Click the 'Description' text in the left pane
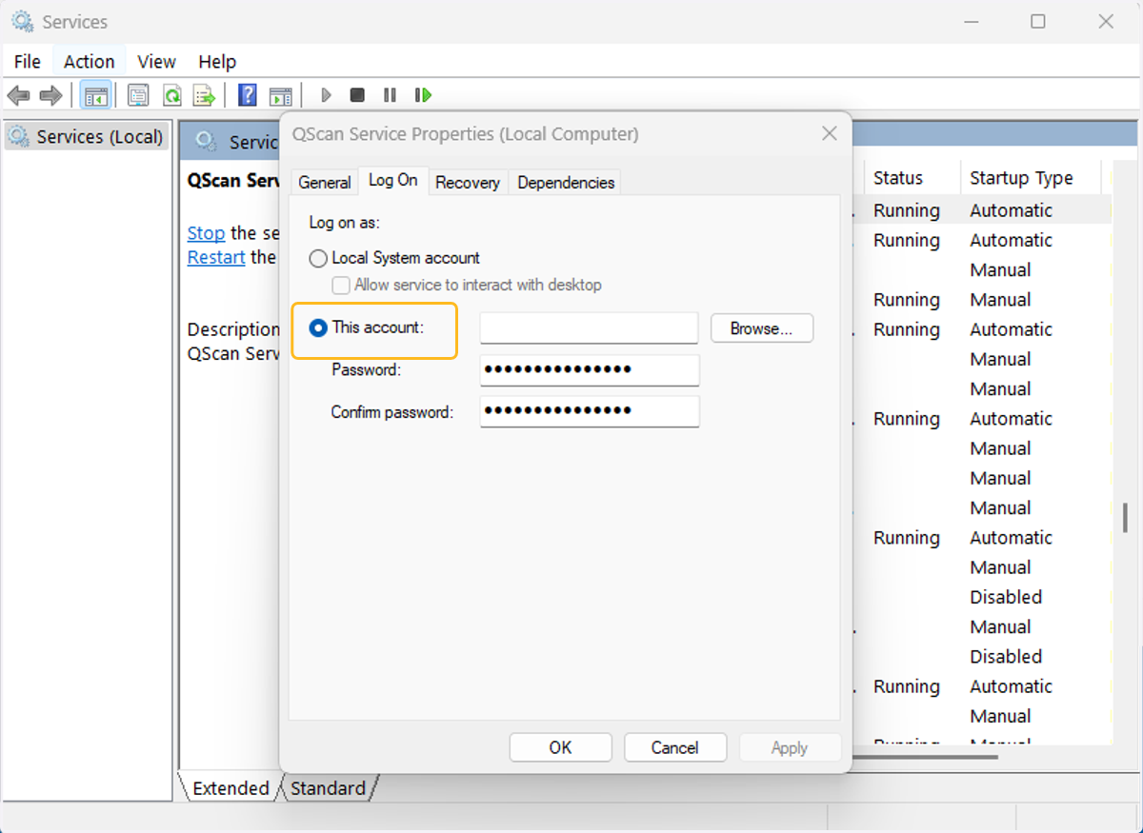The height and width of the screenshot is (833, 1143). [233, 329]
